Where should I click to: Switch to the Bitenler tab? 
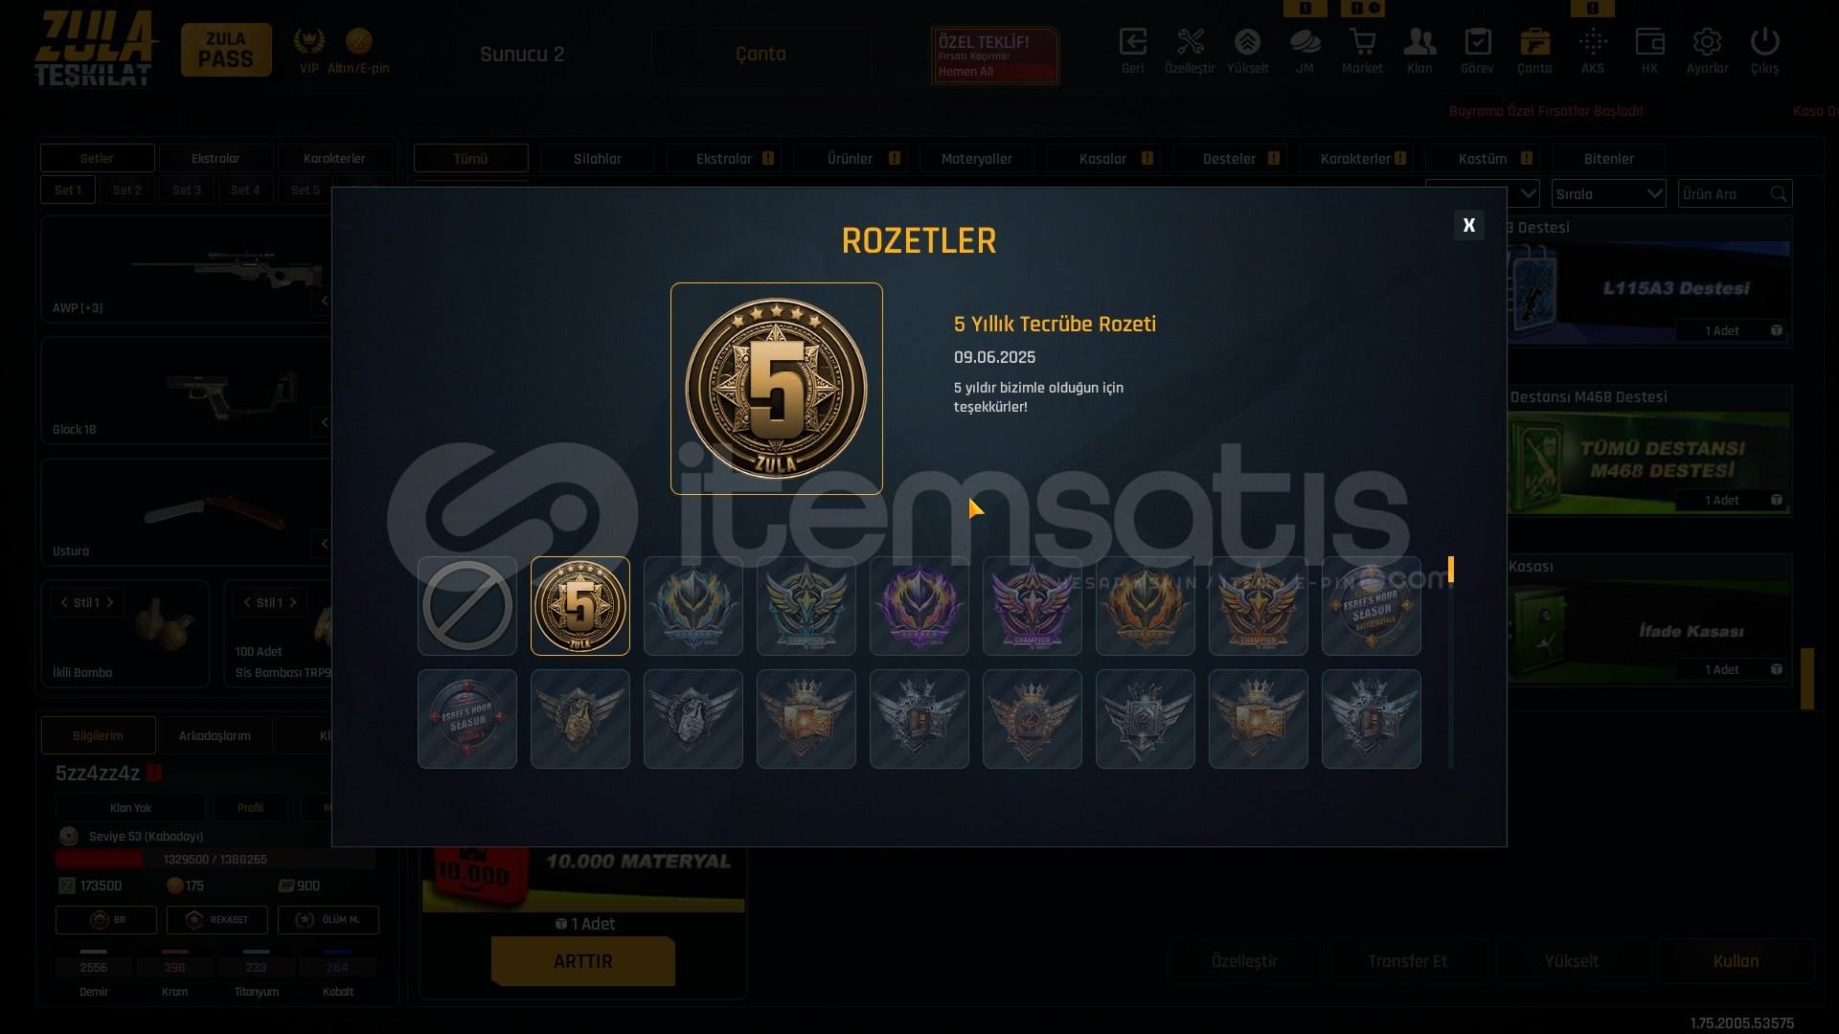(1609, 159)
